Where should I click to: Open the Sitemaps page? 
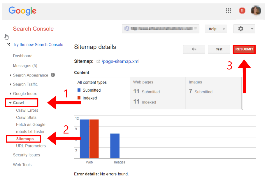click(25, 139)
